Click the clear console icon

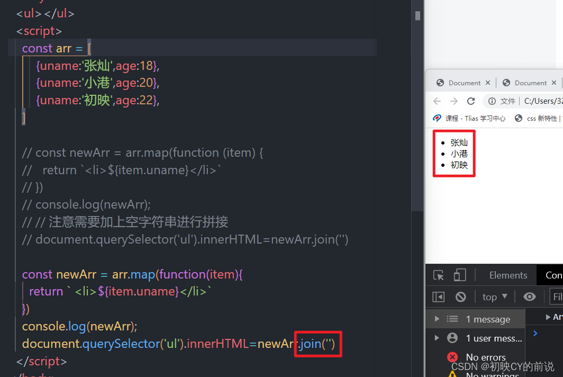pos(460,297)
